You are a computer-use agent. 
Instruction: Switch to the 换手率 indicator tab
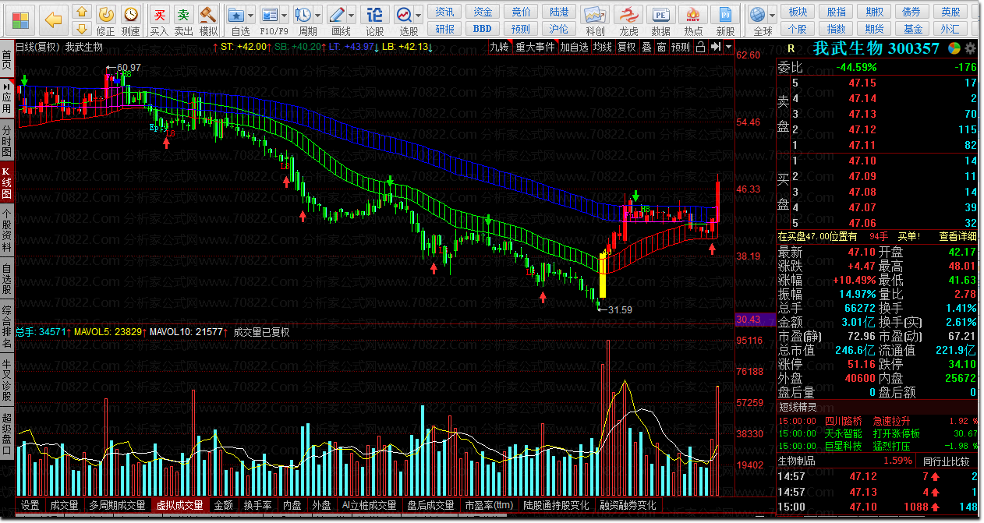pyautogui.click(x=258, y=505)
